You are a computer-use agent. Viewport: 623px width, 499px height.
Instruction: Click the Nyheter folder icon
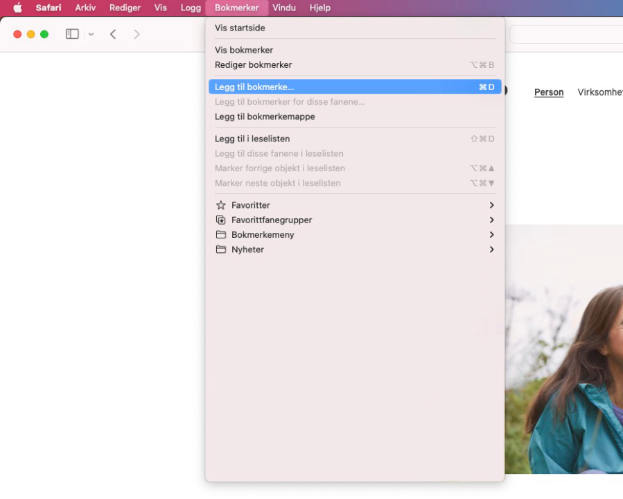(x=221, y=249)
